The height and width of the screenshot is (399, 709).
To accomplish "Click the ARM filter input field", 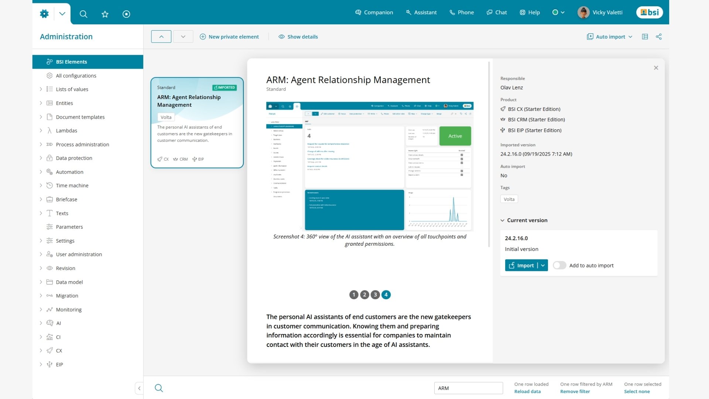I will click(x=468, y=388).
